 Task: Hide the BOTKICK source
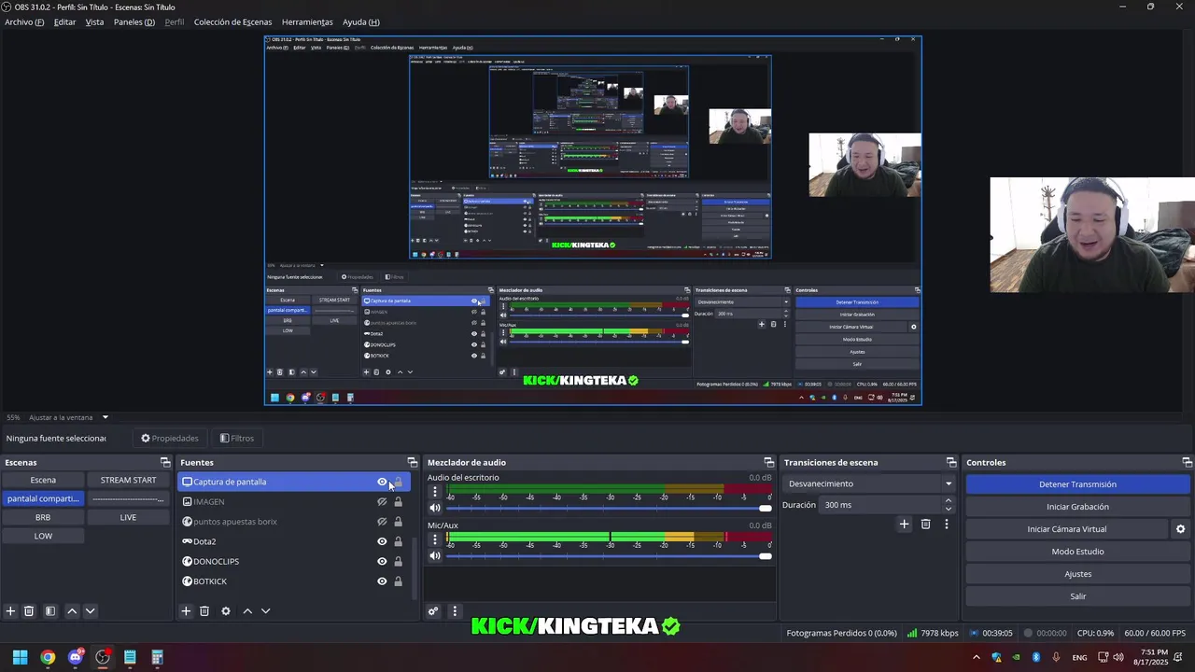(382, 581)
